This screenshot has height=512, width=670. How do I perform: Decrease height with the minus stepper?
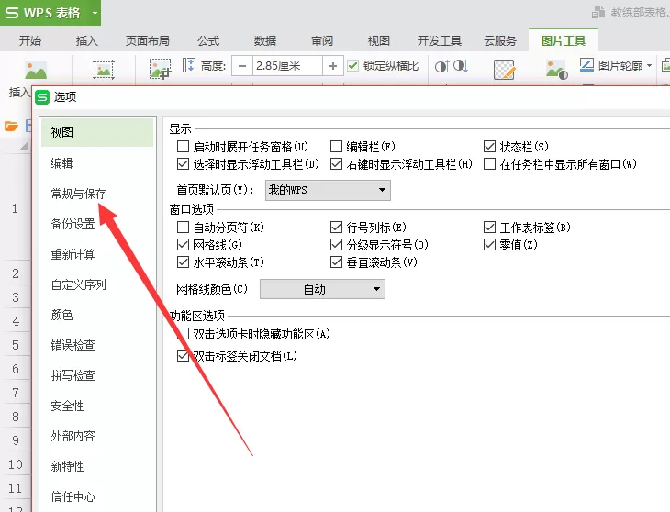pos(242,66)
